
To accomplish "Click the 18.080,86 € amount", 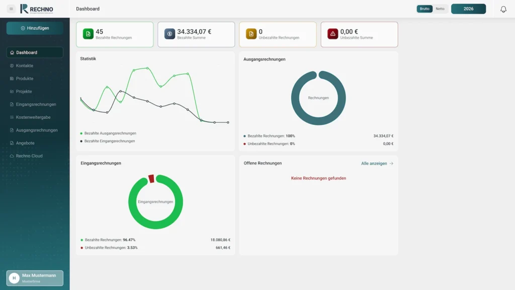I will (x=220, y=240).
